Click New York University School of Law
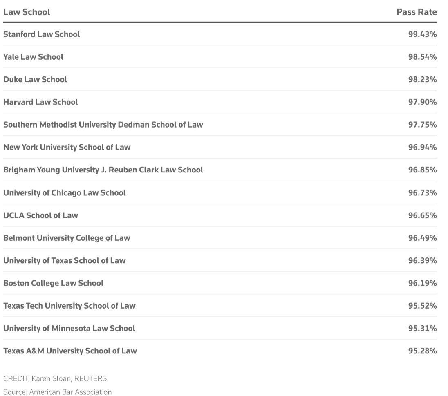This screenshot has width=448, height=396. point(67,147)
